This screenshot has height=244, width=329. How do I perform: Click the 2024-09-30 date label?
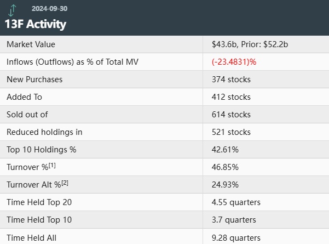50,9
